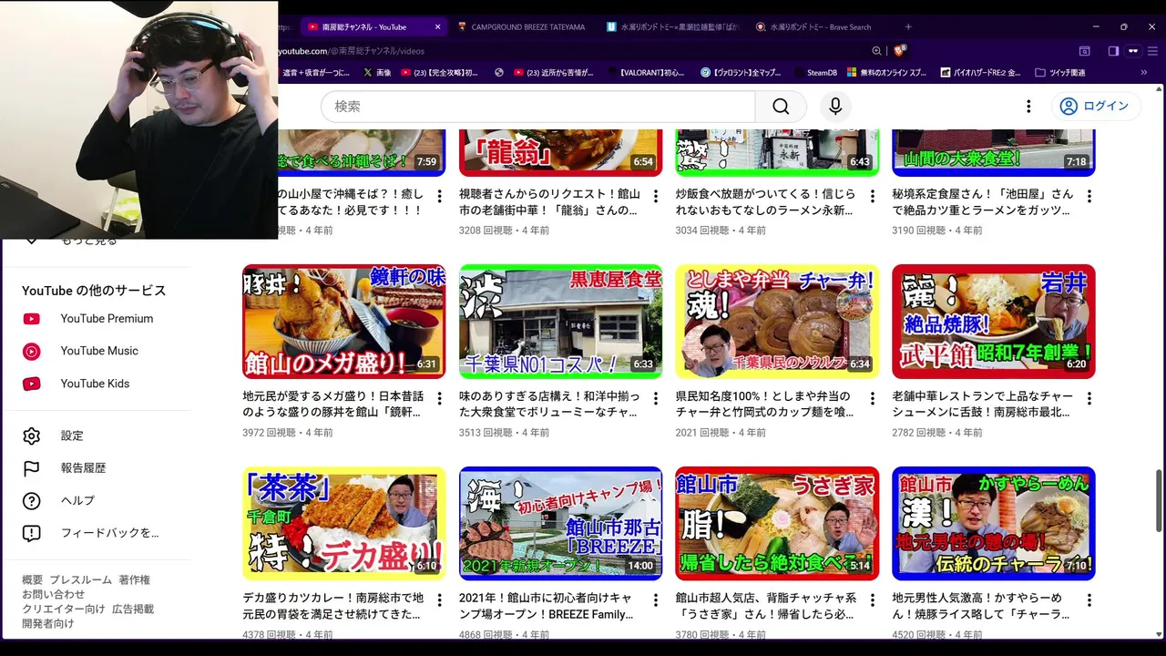Open options for the 豚丼 鏡軒 video

pos(439,398)
